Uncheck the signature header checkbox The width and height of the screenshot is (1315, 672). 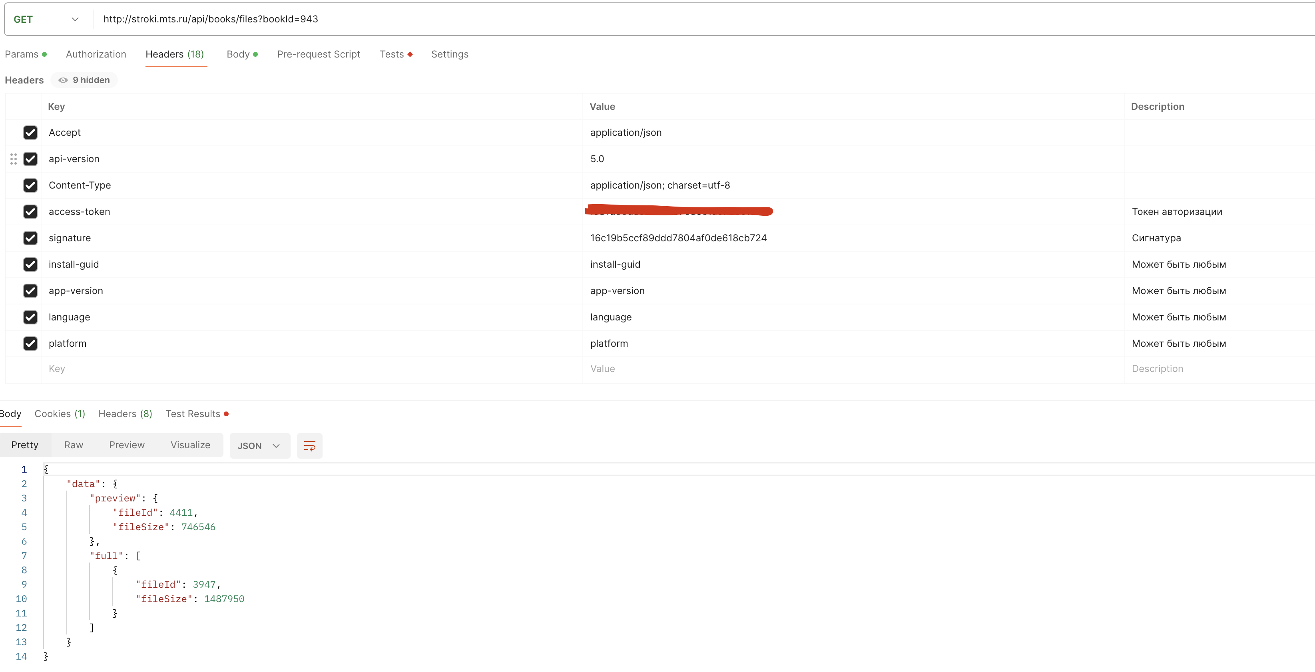click(x=30, y=238)
